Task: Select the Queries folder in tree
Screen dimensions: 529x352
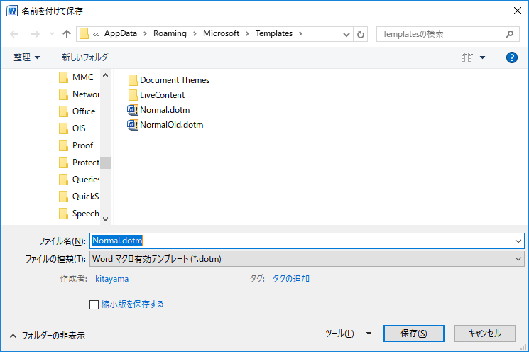Action: coord(78,180)
